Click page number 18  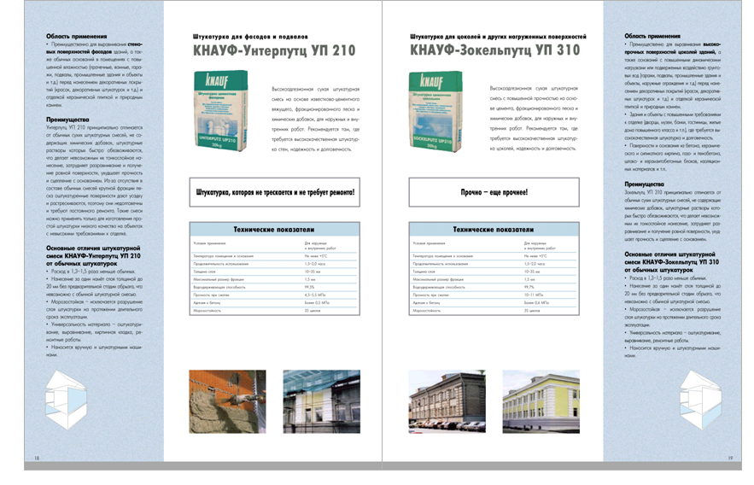(x=37, y=458)
